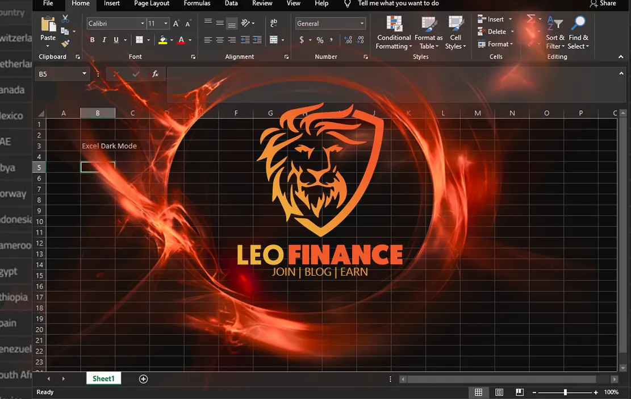
Task: Open Cell Styles gallery
Action: pos(456,32)
